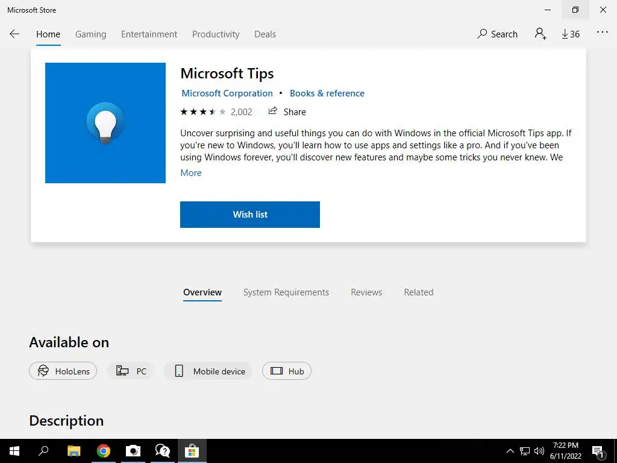View the System Requirements tab

(x=286, y=292)
